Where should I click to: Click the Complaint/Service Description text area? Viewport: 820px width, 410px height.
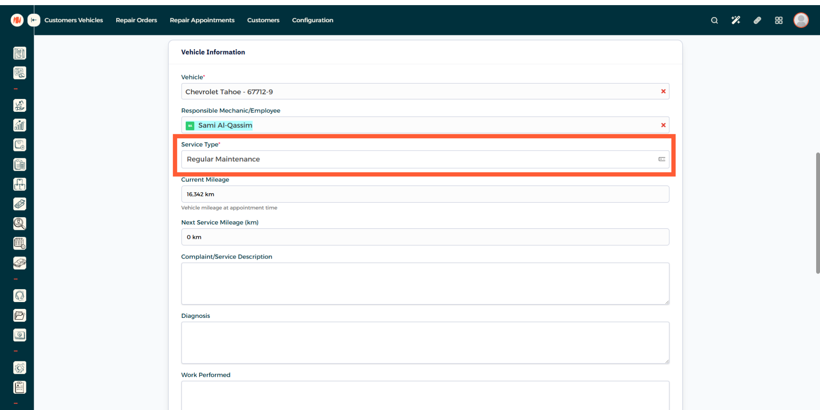tap(425, 283)
